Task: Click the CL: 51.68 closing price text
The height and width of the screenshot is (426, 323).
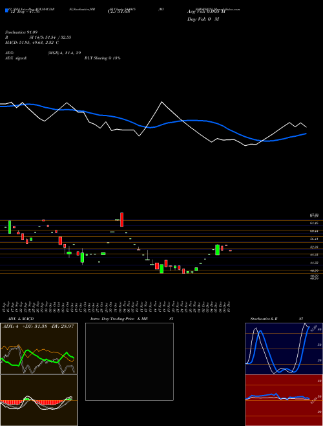Action: [119, 12]
